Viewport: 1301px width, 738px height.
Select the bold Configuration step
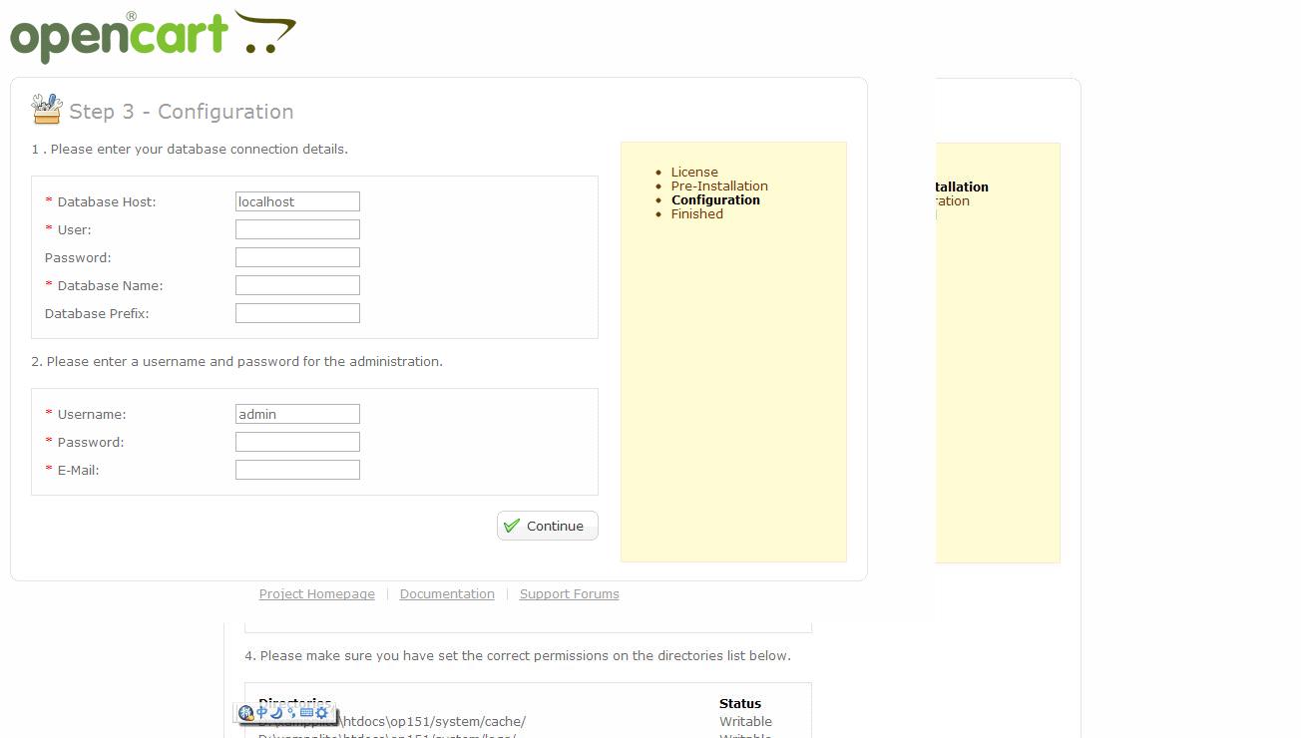715,199
